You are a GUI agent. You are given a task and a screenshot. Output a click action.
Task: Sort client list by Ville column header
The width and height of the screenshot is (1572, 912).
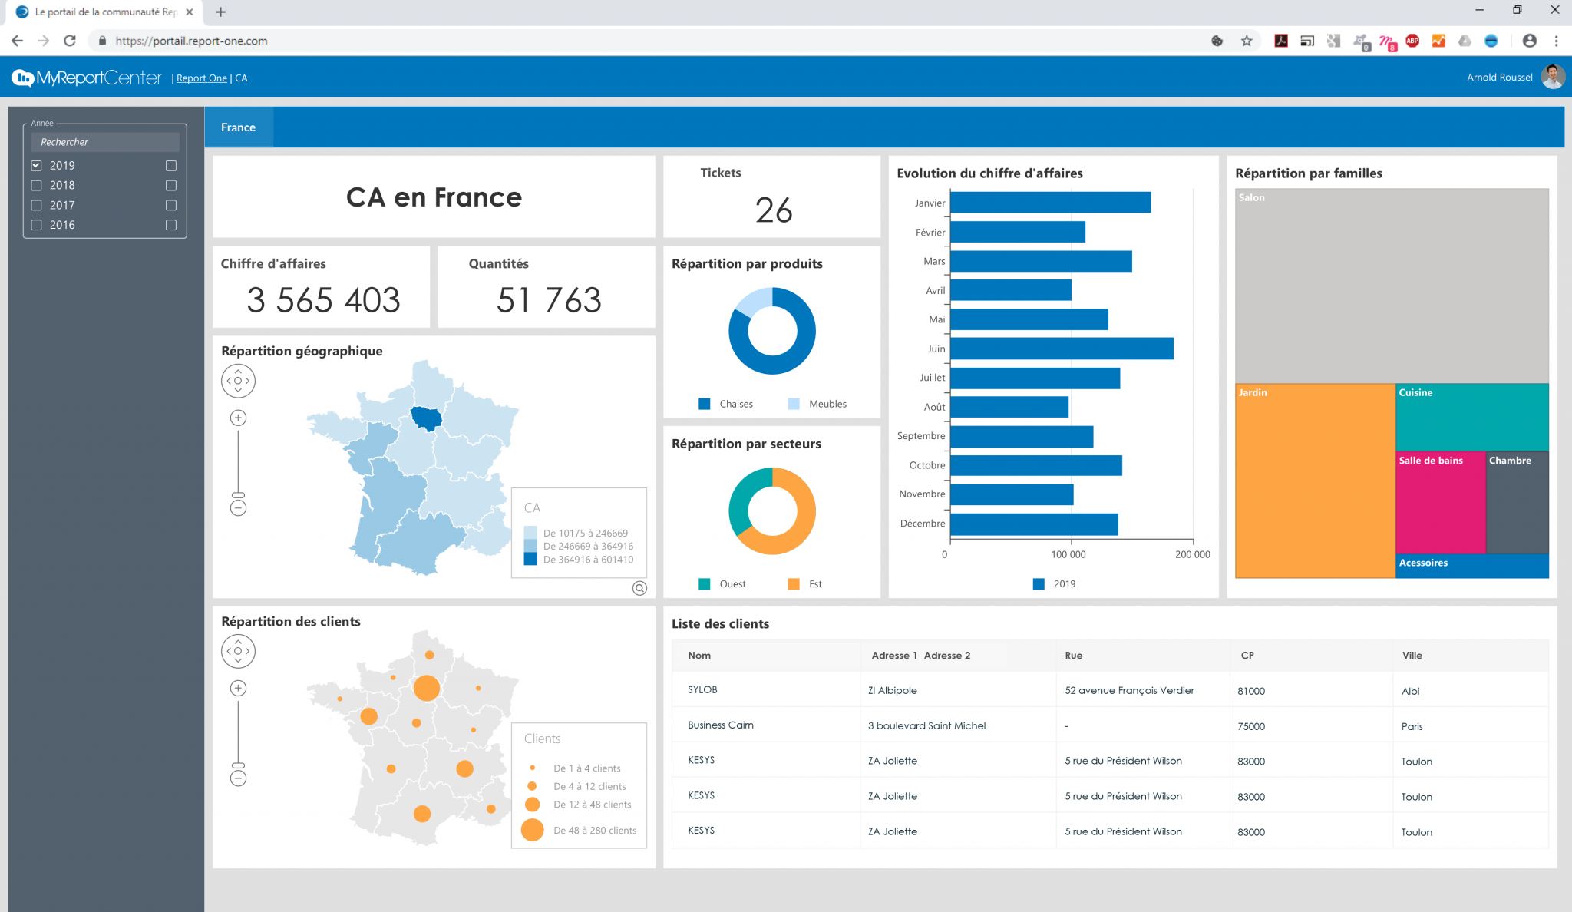tap(1412, 656)
